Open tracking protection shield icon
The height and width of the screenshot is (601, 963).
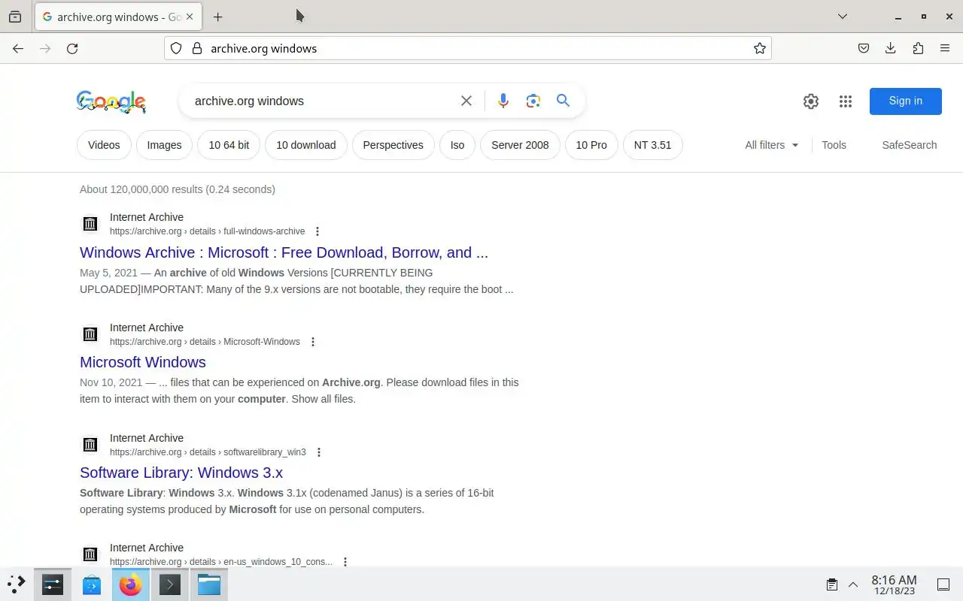[176, 48]
